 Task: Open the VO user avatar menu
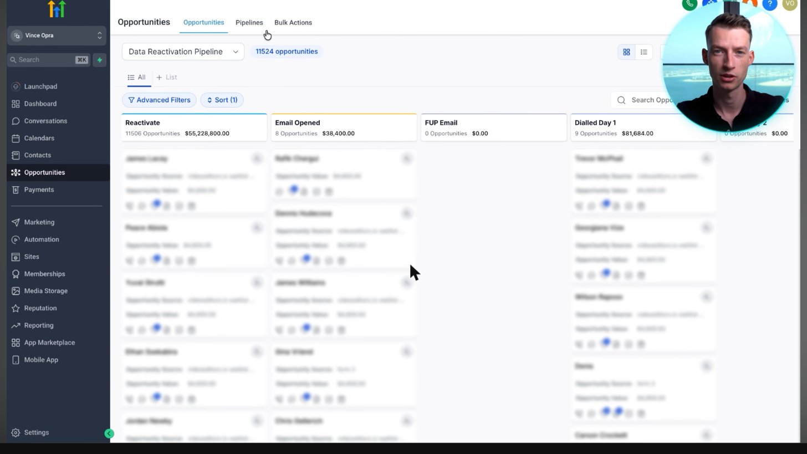click(790, 4)
